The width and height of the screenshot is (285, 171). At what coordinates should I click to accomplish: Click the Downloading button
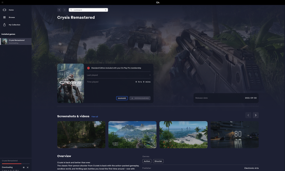point(140,98)
